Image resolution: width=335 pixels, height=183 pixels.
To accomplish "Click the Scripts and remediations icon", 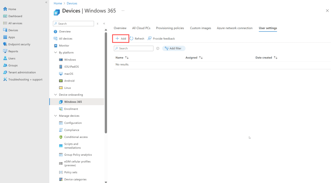I will 61,146.
